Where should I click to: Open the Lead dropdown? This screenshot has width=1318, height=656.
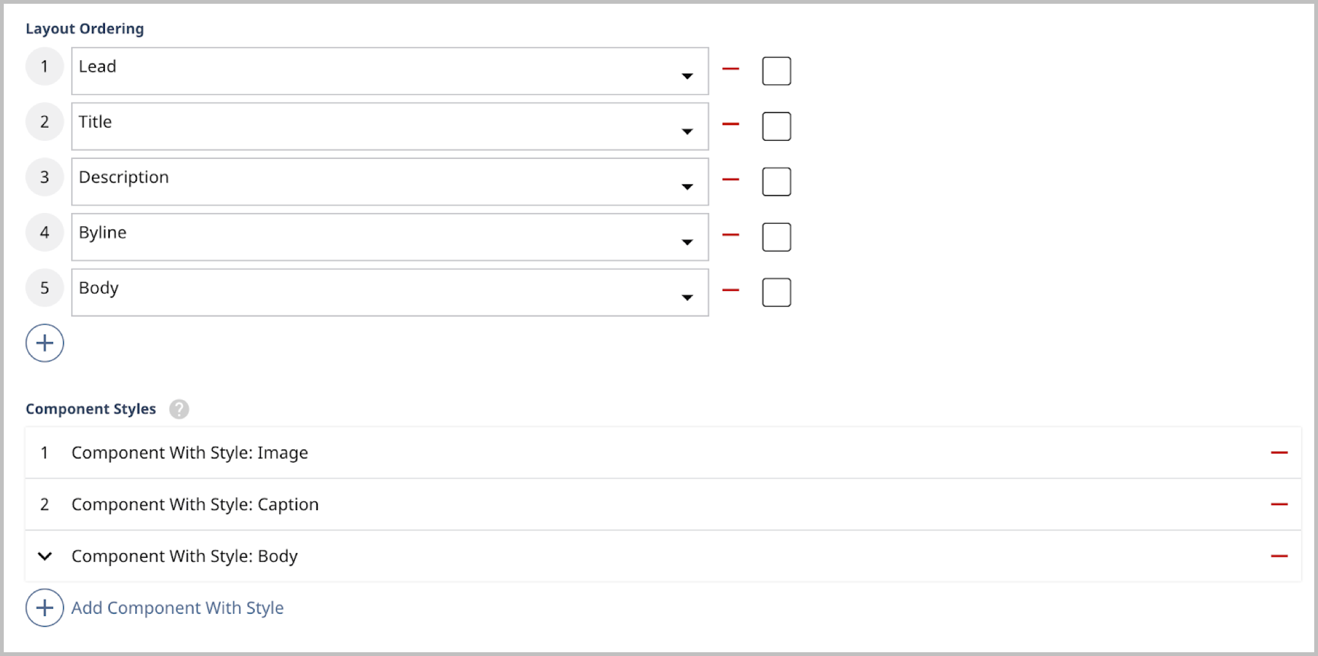point(688,74)
